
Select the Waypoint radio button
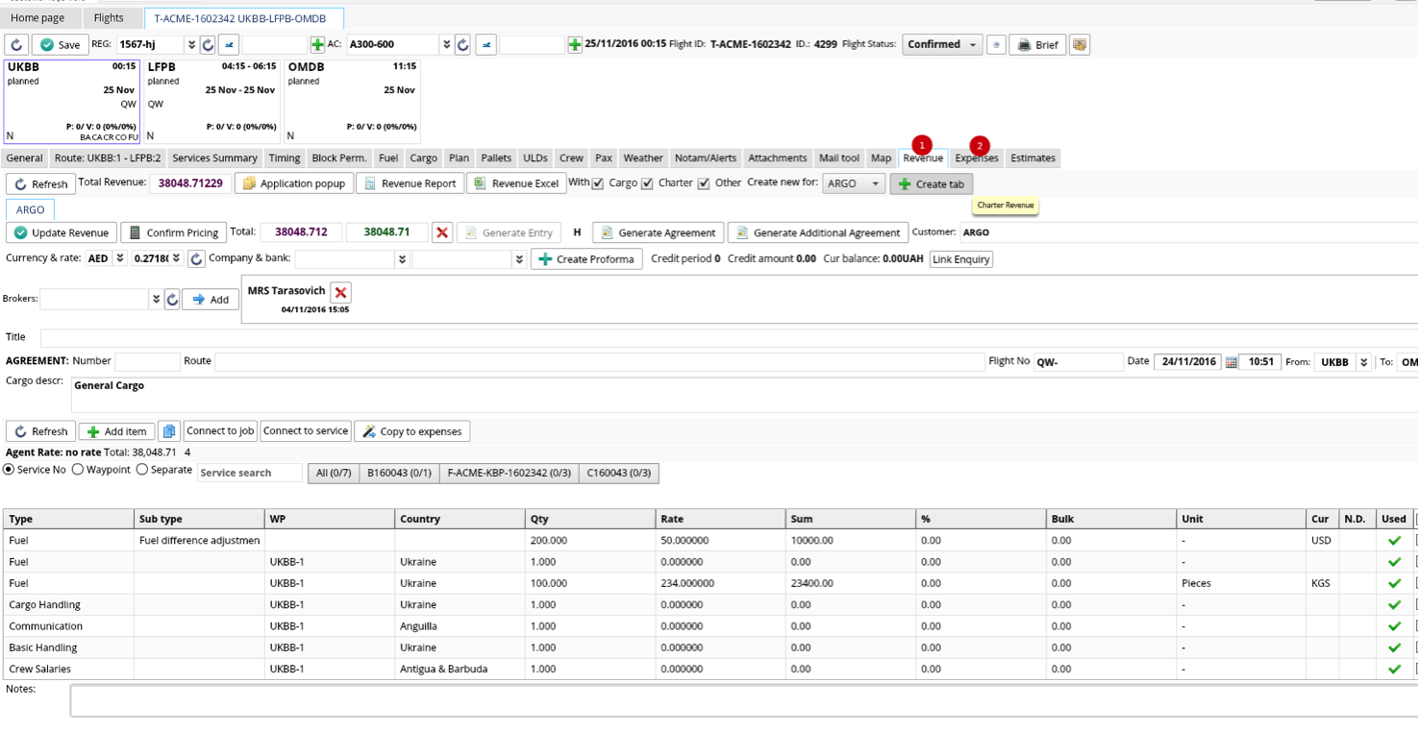79,470
